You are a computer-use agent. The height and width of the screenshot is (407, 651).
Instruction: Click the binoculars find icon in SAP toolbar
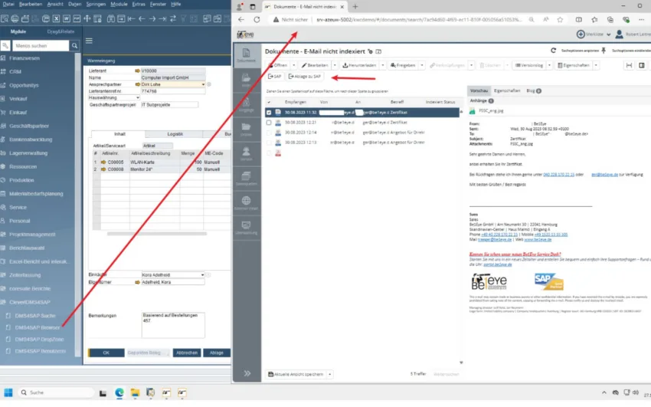(x=111, y=18)
